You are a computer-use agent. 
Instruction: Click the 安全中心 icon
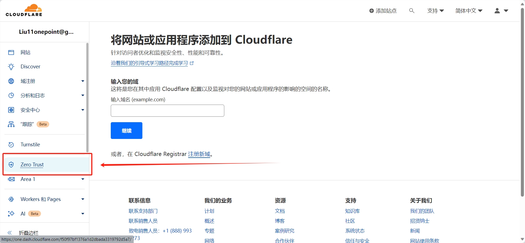point(11,110)
